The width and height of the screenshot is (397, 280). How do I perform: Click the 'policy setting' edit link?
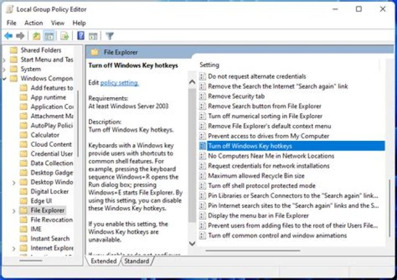coord(119,83)
